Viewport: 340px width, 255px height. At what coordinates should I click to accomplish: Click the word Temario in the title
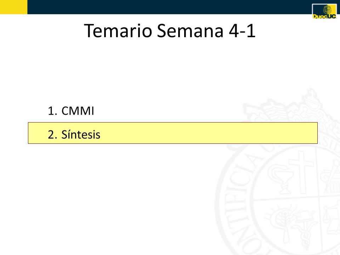[x=118, y=30]
